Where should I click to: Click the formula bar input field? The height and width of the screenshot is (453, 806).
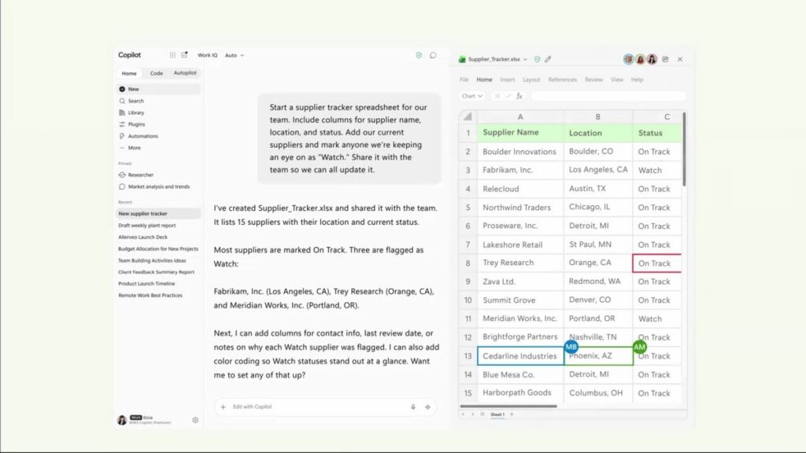coord(608,96)
